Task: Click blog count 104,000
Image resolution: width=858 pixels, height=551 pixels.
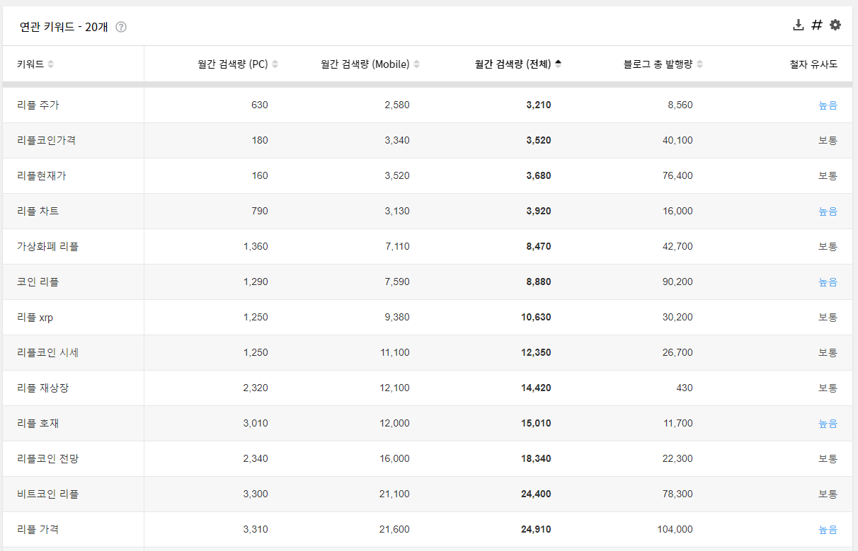Action: [675, 530]
